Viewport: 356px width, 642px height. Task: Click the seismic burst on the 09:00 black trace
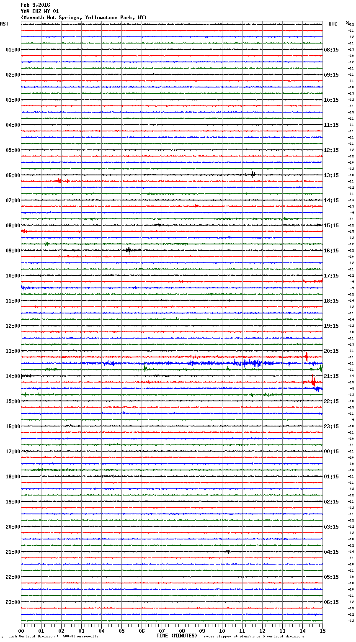click(x=129, y=250)
